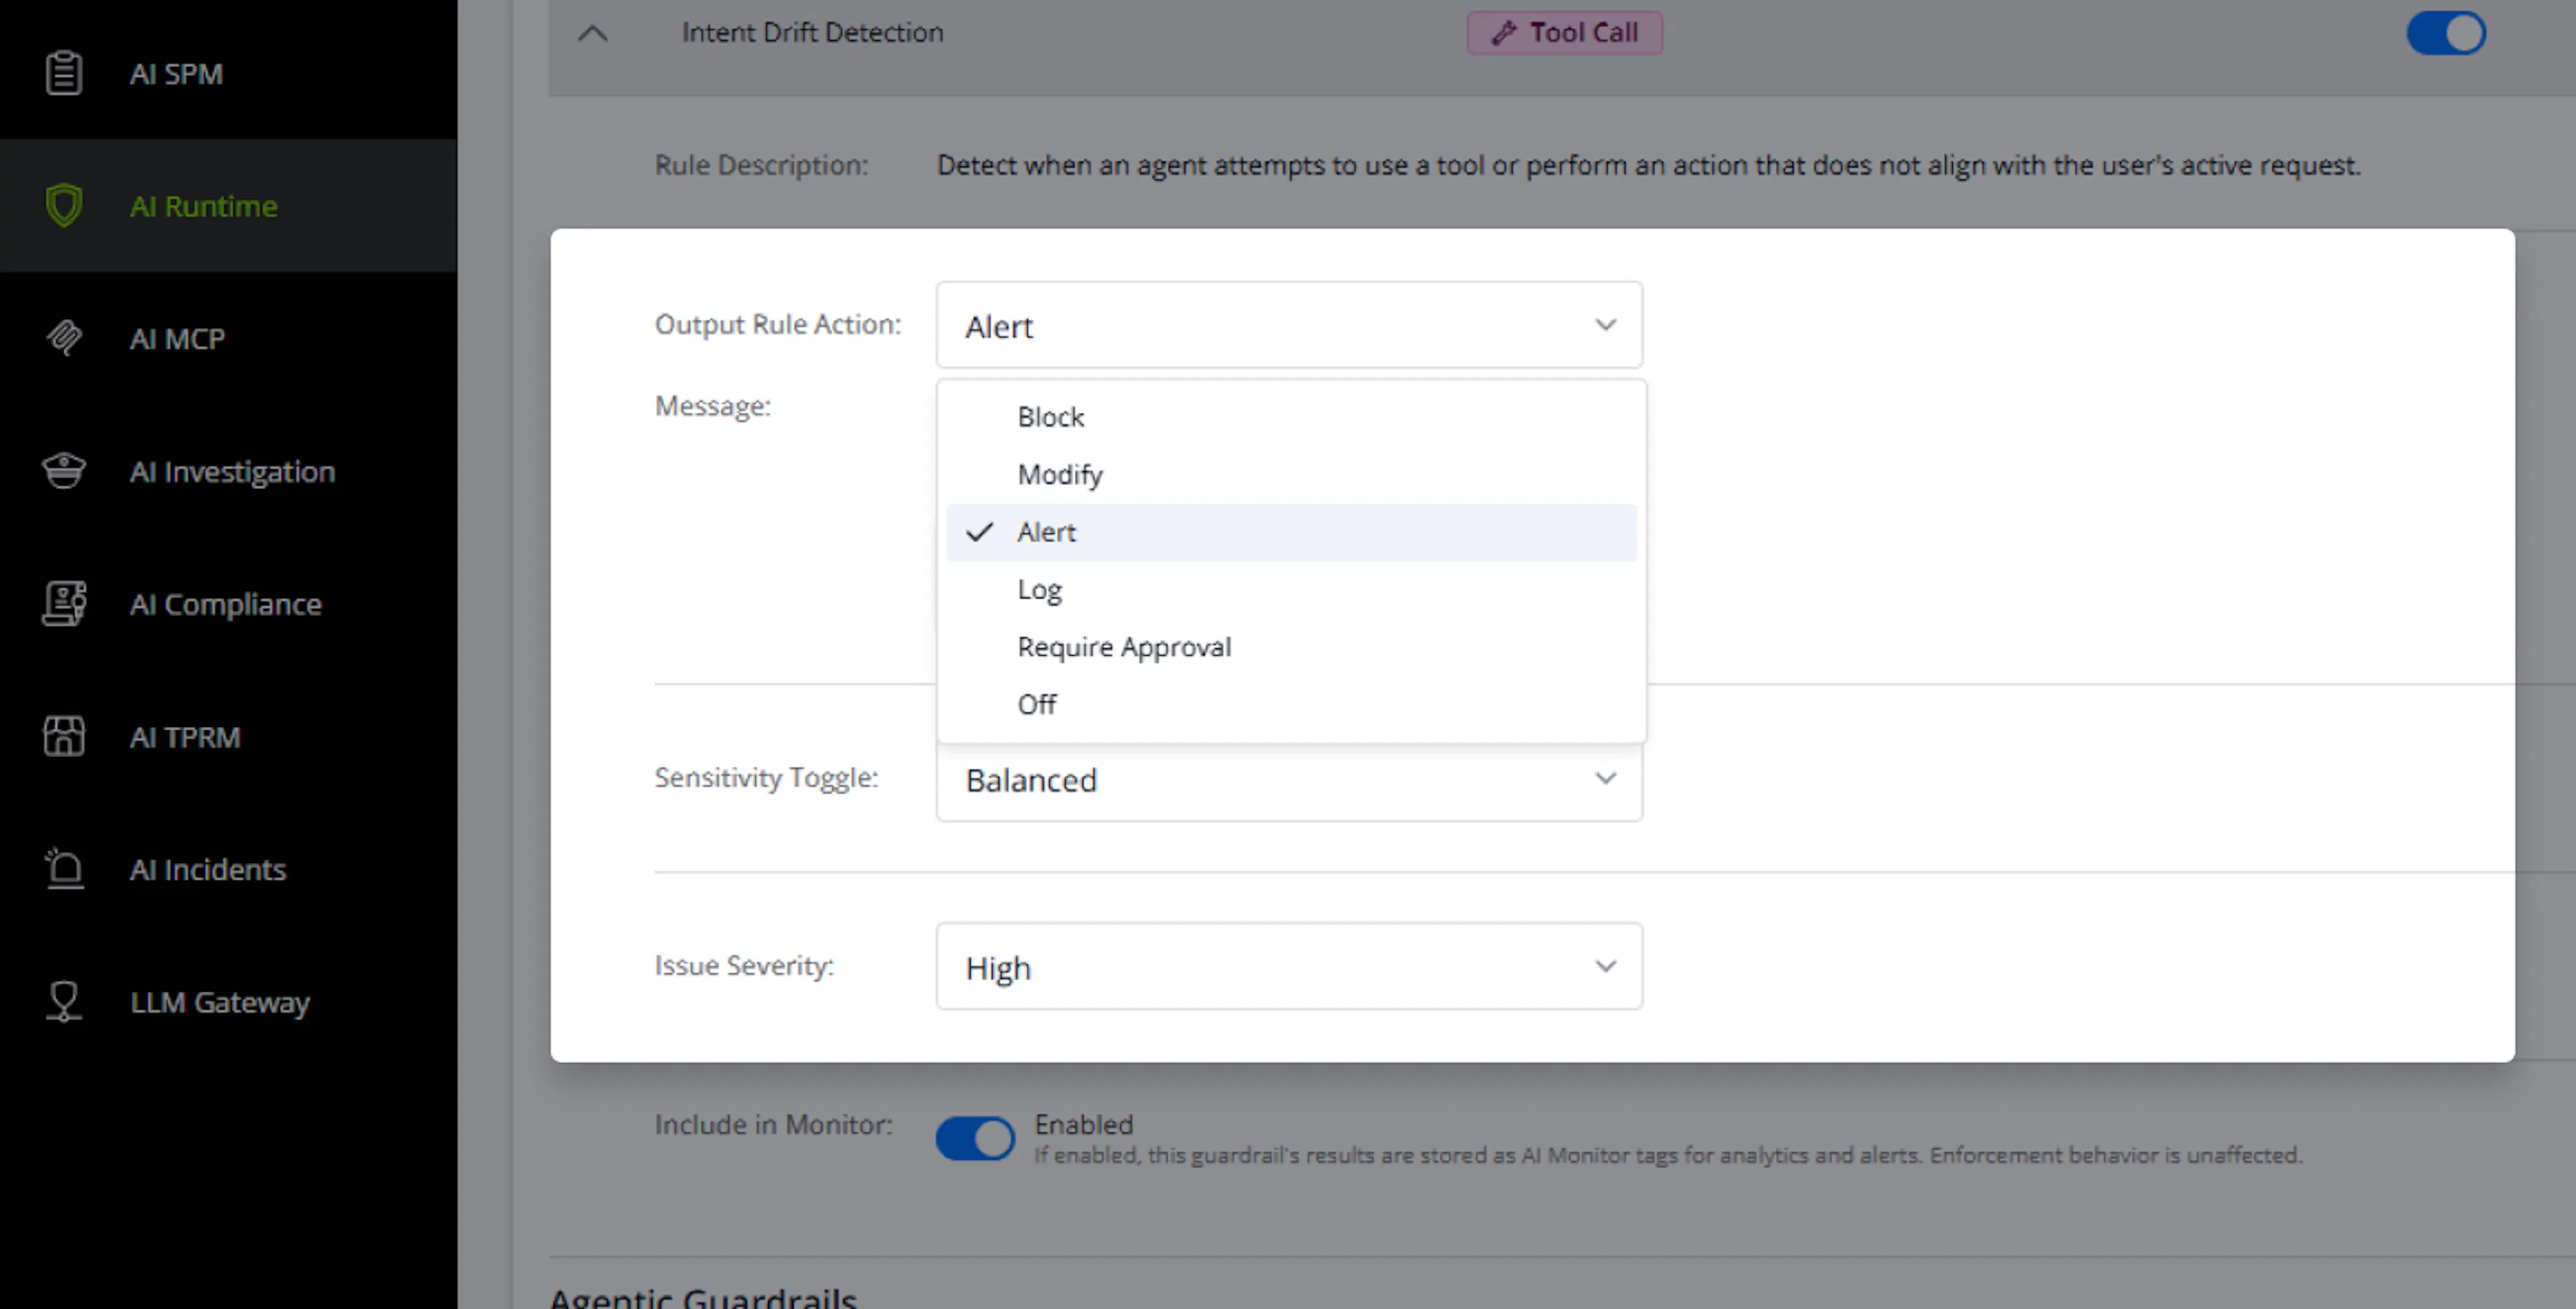Click the Issue Severity chevron arrow
The width and height of the screenshot is (2576, 1309).
(1605, 966)
